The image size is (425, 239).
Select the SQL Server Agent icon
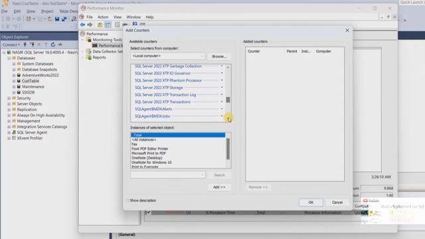(x=14, y=132)
